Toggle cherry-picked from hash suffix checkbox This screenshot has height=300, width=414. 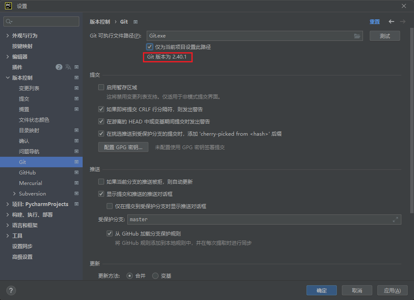point(101,134)
